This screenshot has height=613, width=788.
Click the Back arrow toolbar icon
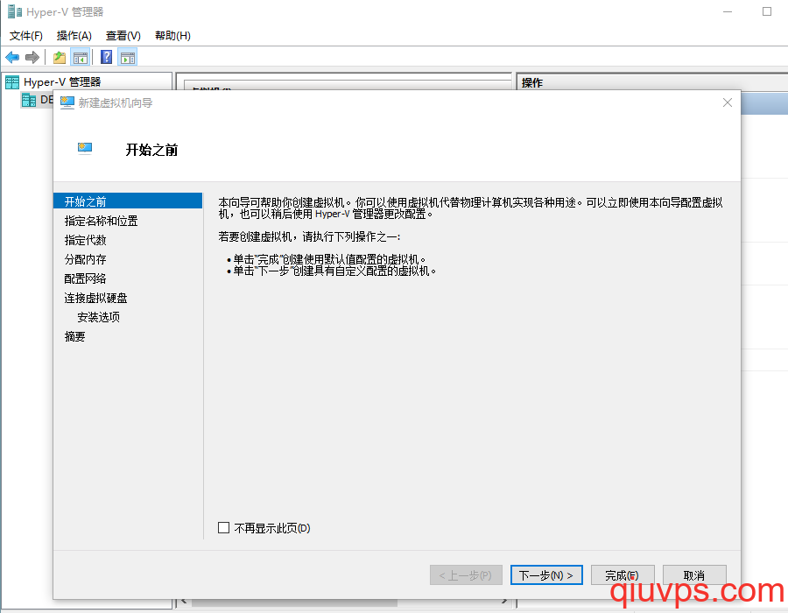point(12,57)
